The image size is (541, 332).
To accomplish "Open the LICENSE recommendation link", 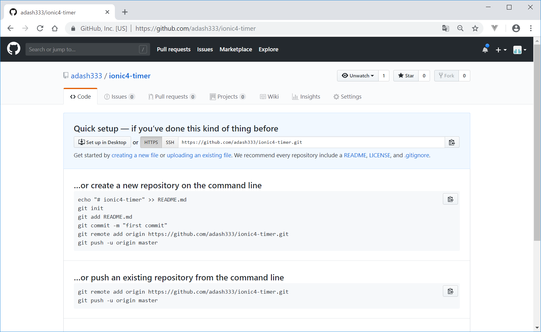I will pyautogui.click(x=380, y=155).
